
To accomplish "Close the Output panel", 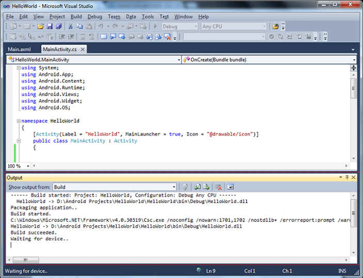I will [x=353, y=177].
